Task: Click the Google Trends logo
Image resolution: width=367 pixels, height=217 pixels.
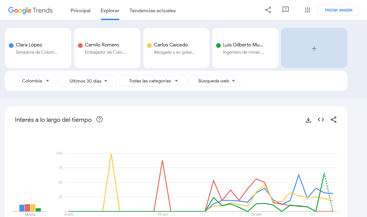Action: click(30, 11)
